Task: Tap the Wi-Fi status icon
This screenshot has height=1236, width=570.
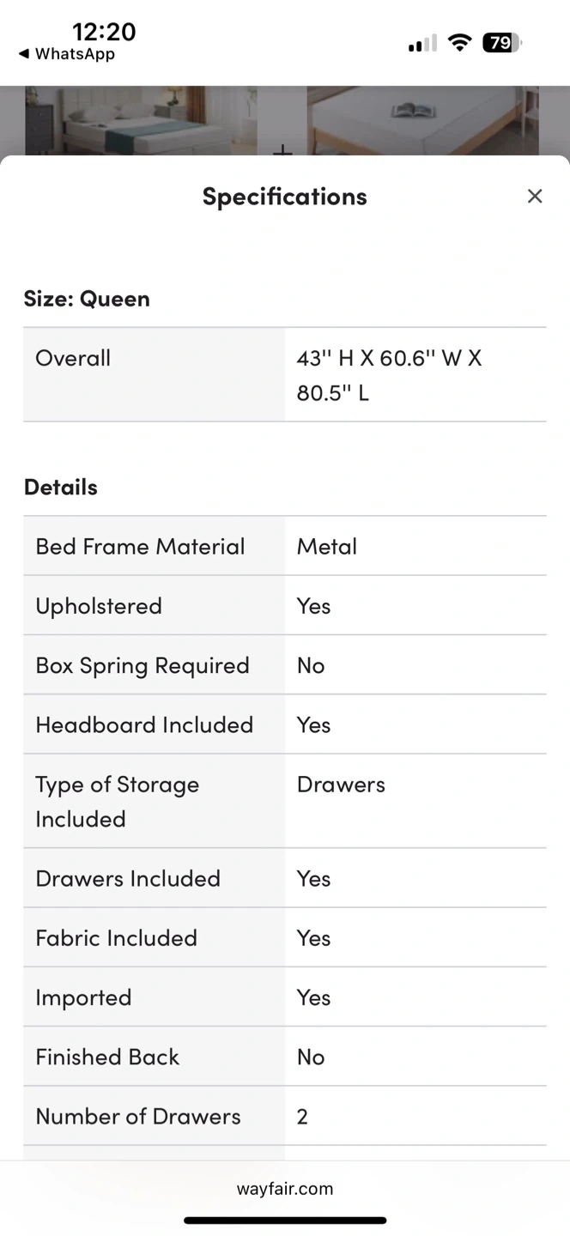Action: 460,43
